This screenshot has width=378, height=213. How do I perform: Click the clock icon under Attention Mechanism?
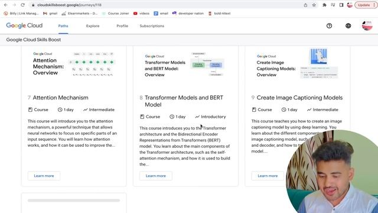(x=60, y=109)
